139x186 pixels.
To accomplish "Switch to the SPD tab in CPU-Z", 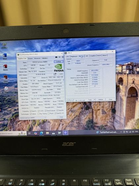I will click(87, 56).
